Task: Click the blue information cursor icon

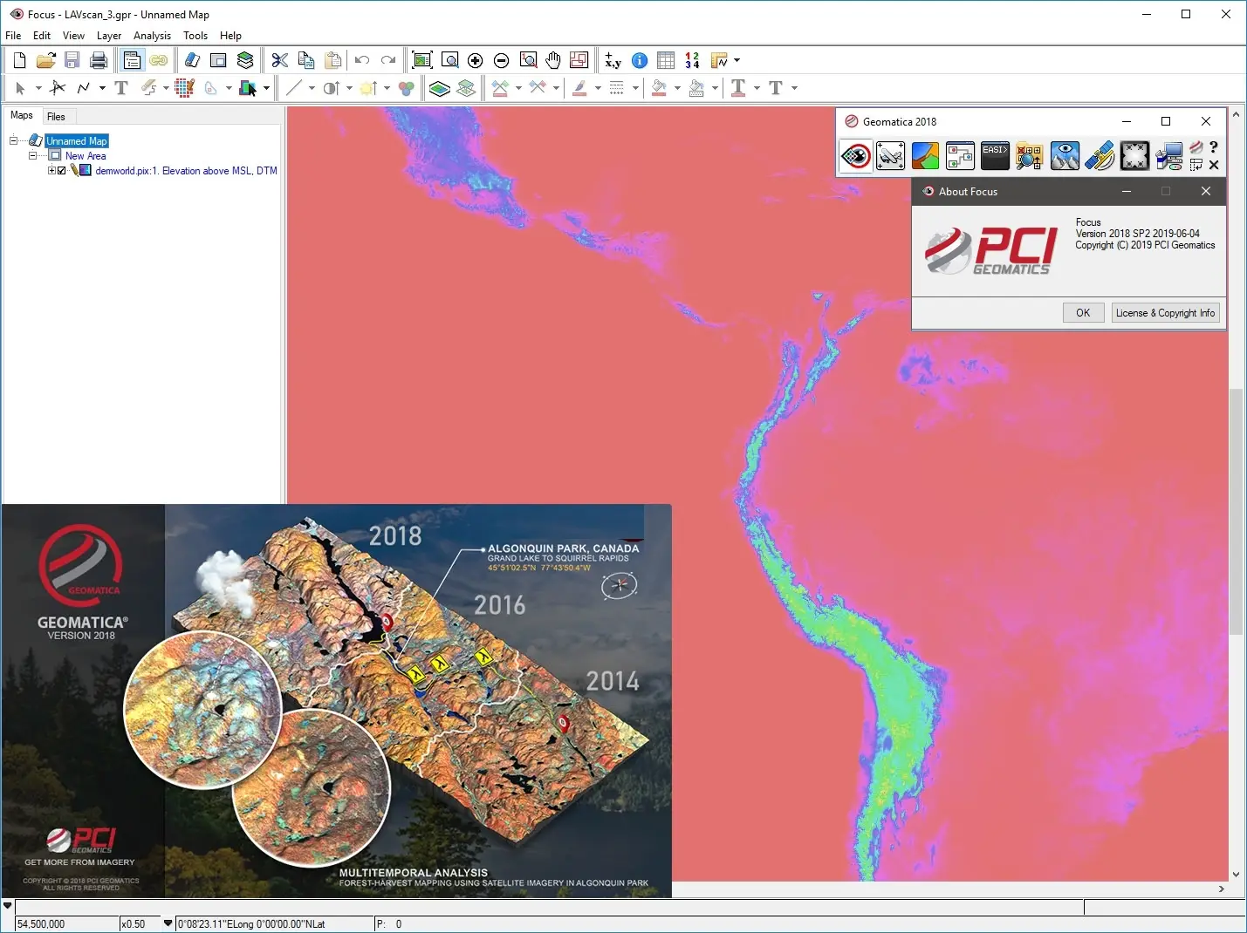Action: (x=640, y=60)
